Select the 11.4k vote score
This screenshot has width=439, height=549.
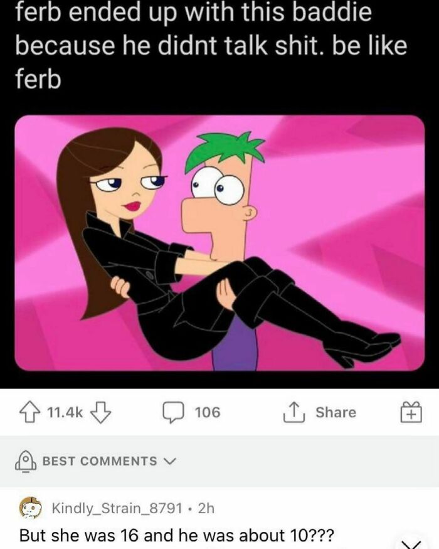pyautogui.click(x=65, y=412)
